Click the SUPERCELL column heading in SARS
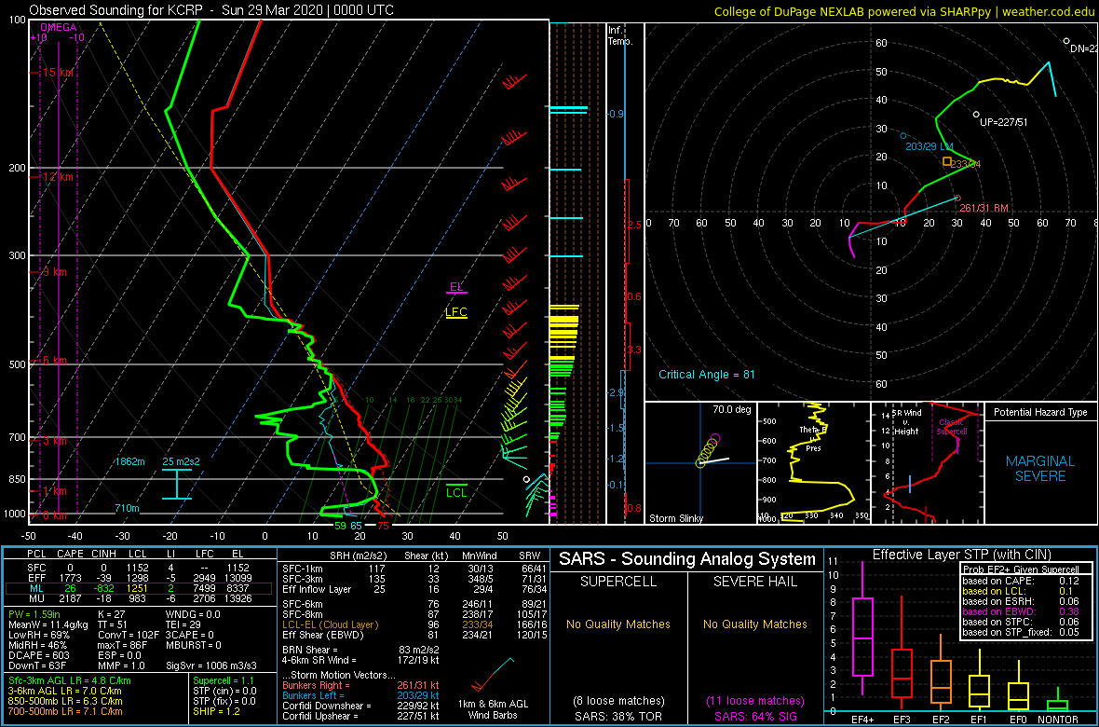This screenshot has height=727, width=1099. pos(619,583)
